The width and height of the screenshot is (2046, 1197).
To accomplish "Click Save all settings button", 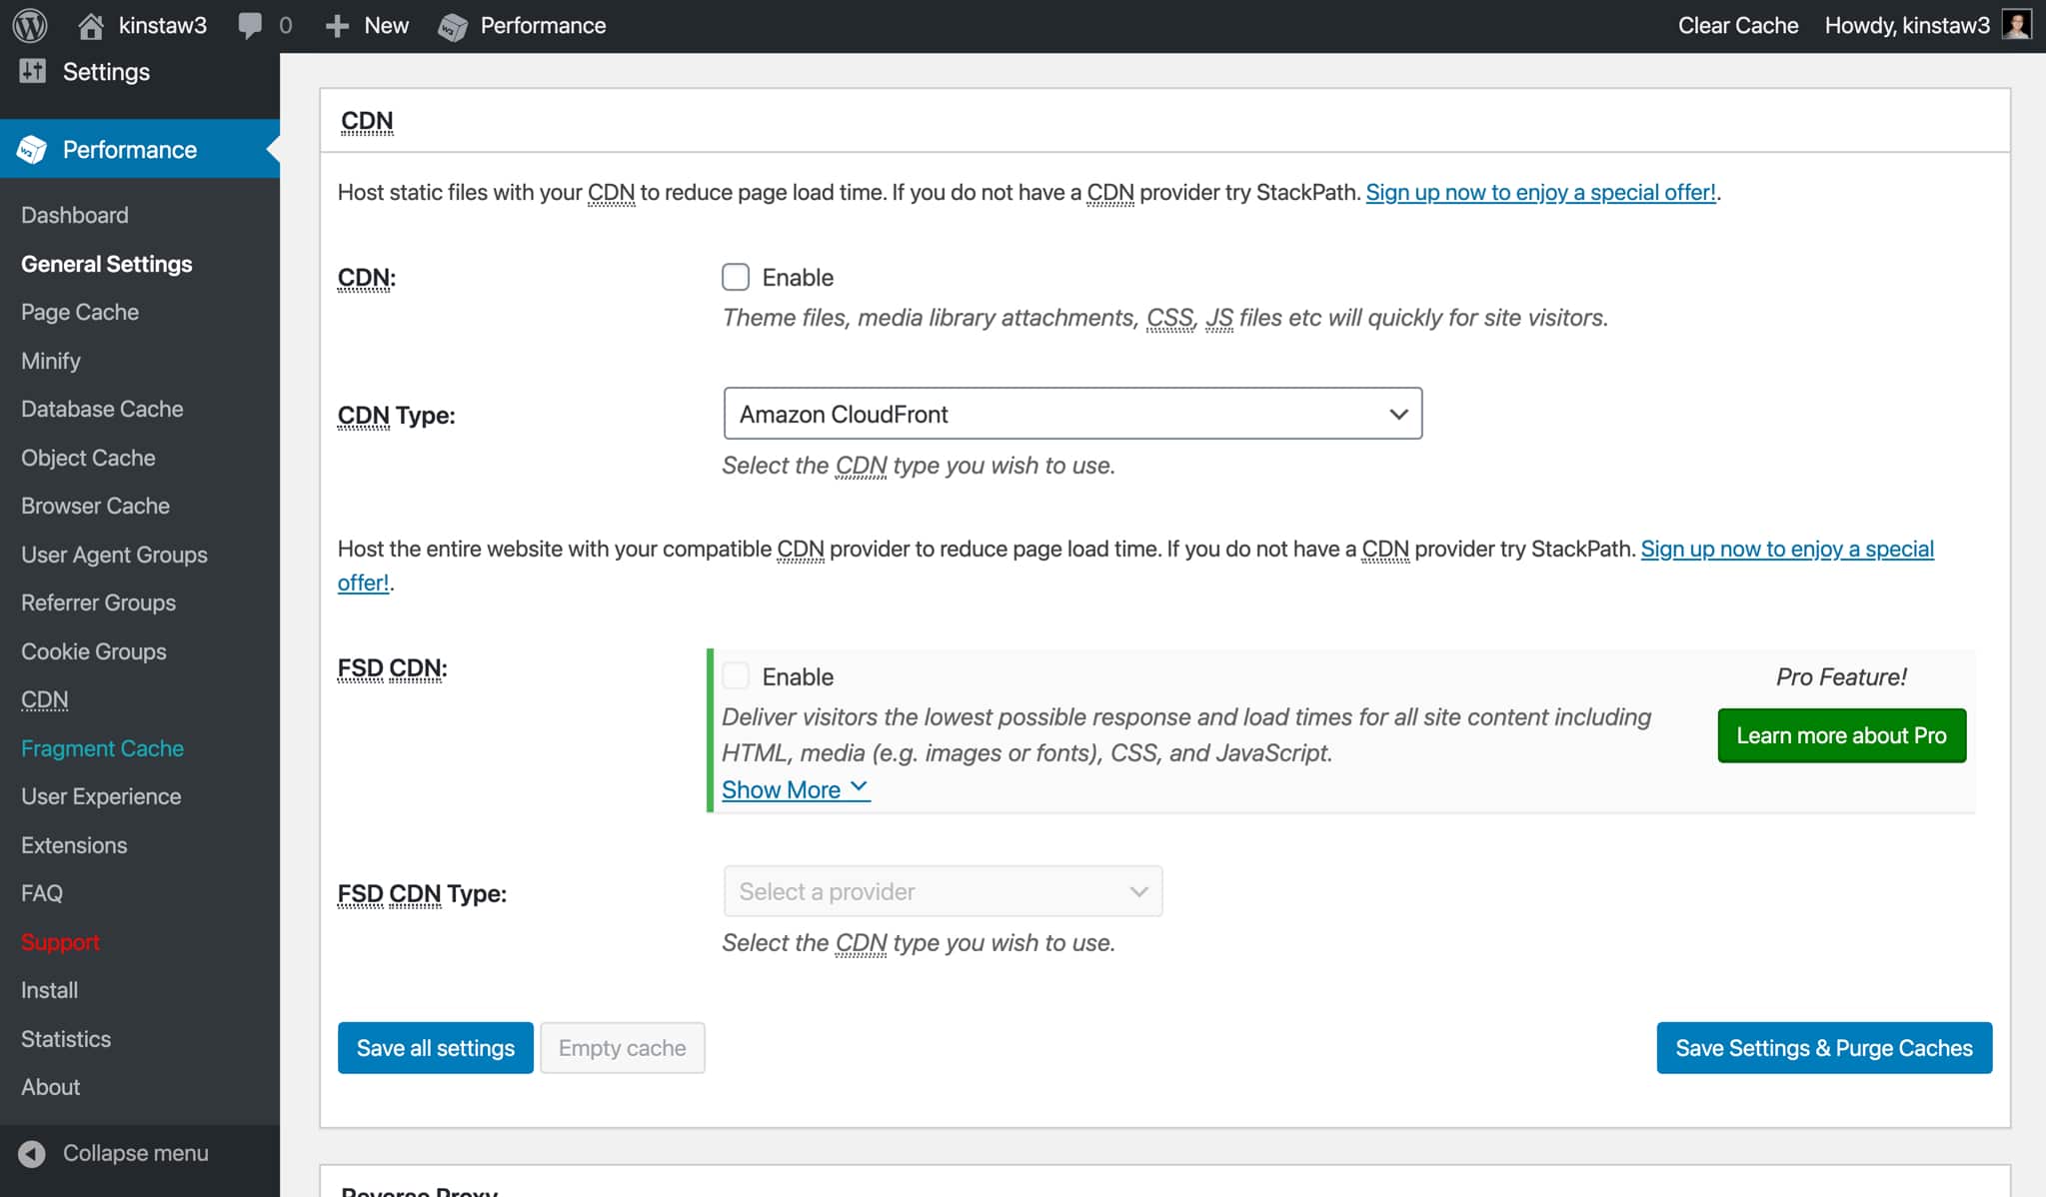I will 436,1047.
